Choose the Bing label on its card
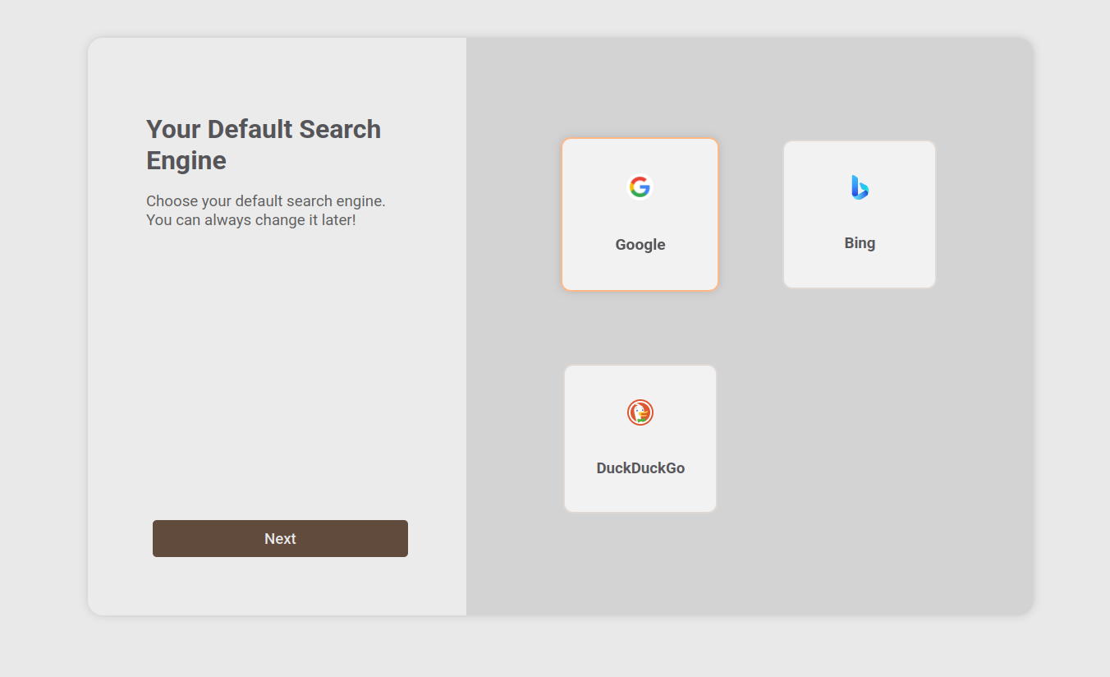The width and height of the screenshot is (1110, 677). tap(860, 243)
